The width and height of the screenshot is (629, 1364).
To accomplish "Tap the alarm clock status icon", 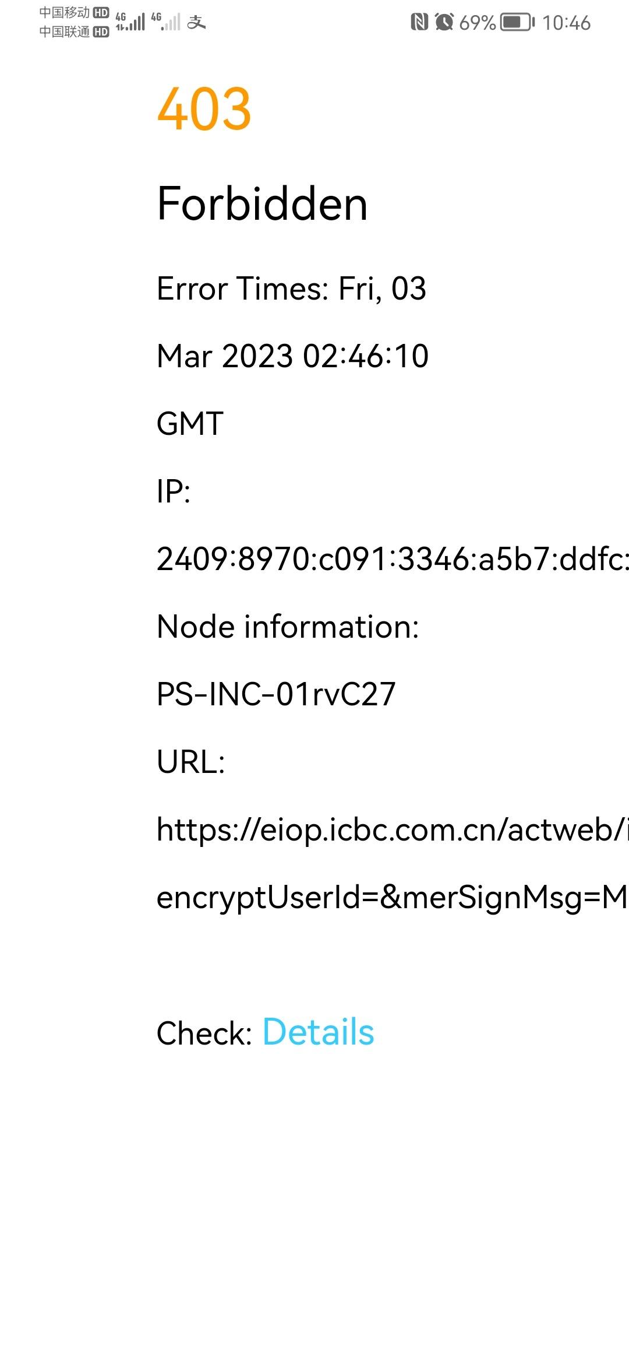I will [x=444, y=22].
